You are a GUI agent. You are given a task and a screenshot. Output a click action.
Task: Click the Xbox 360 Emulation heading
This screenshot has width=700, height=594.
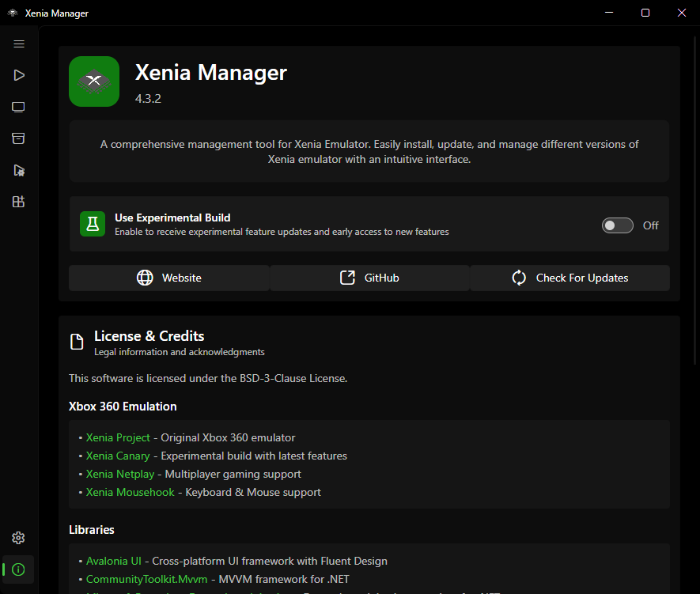[x=123, y=407]
